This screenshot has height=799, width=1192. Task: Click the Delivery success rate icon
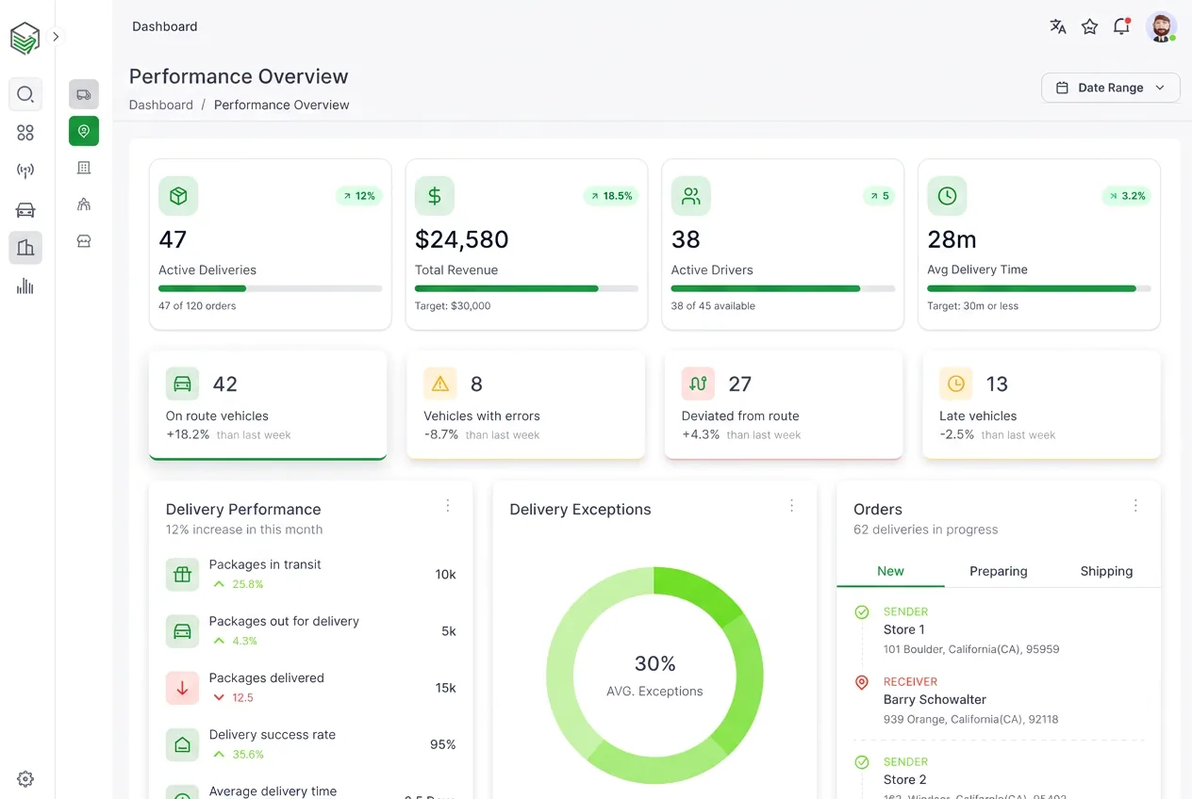183,744
